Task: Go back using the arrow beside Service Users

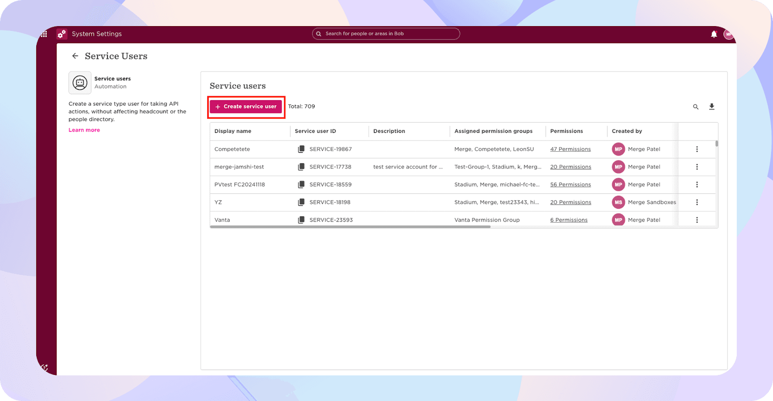Action: click(x=75, y=56)
